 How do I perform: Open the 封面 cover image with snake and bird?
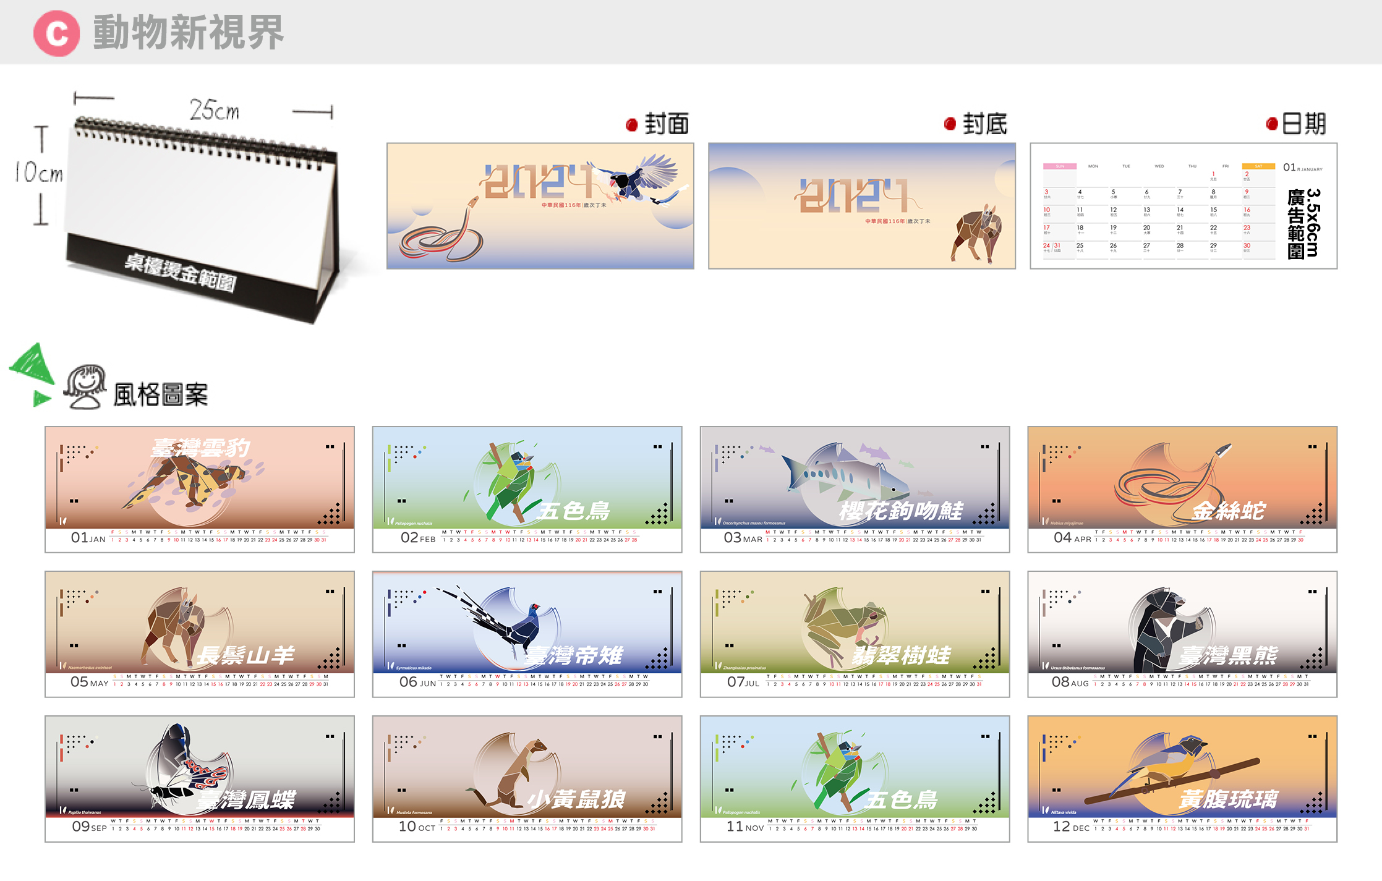pos(540,206)
